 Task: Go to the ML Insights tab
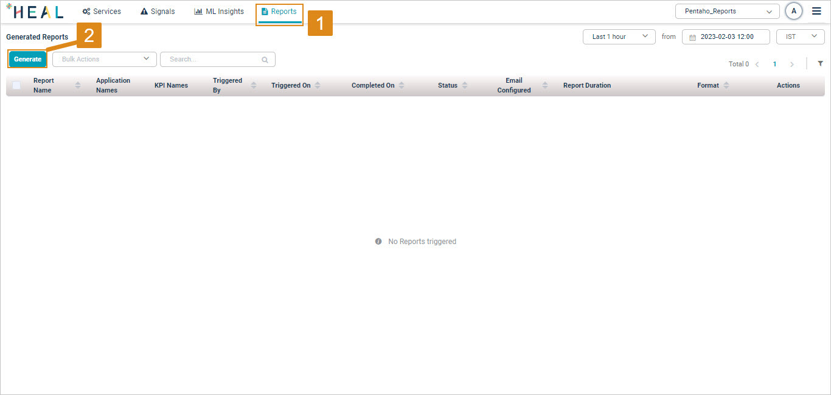(x=219, y=11)
